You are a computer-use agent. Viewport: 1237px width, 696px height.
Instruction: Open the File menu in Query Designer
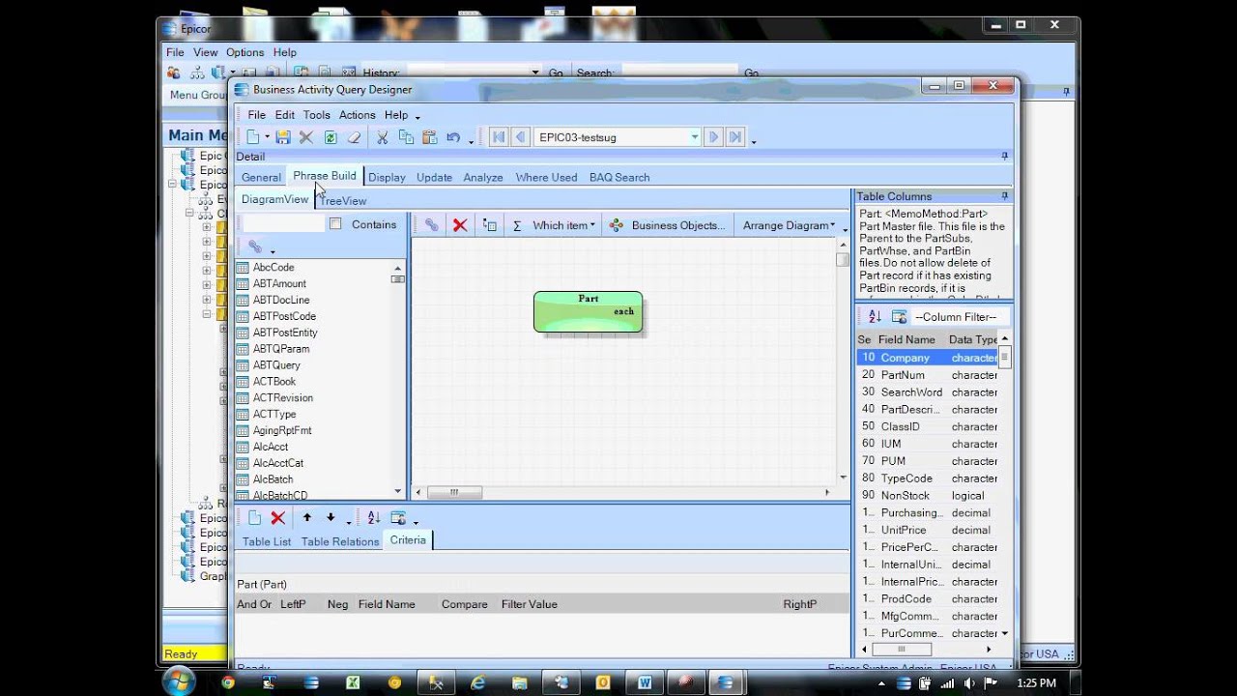256,115
